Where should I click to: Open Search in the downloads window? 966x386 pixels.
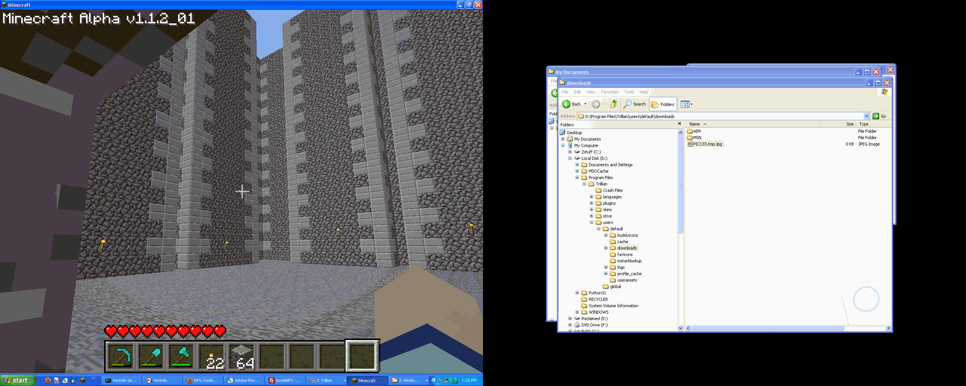coord(634,104)
